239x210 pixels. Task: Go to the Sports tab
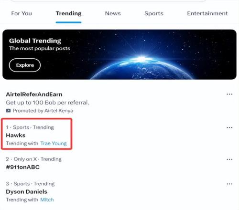pos(154,13)
